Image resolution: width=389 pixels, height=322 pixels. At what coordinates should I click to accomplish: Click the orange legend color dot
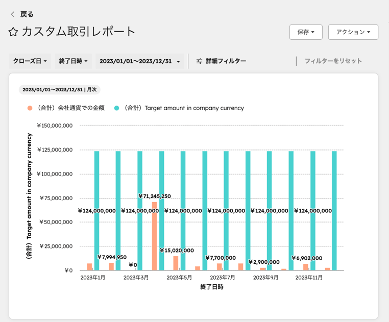click(x=30, y=108)
